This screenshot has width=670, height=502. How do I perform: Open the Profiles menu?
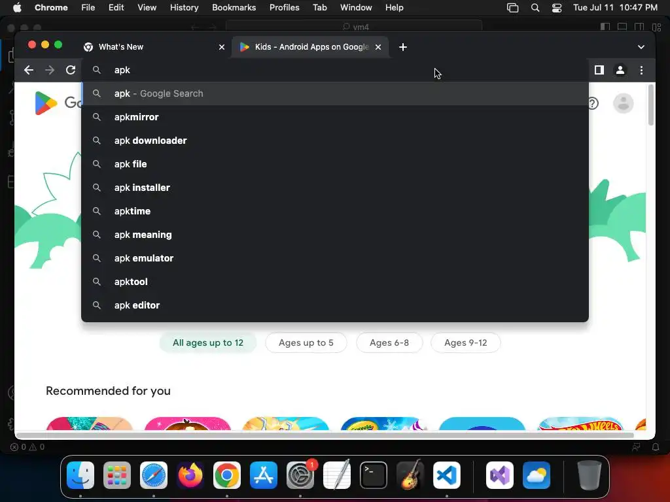point(284,8)
